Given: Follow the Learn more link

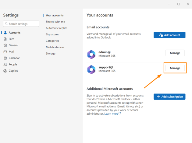Looking at the screenshot, I should click(111, 114).
